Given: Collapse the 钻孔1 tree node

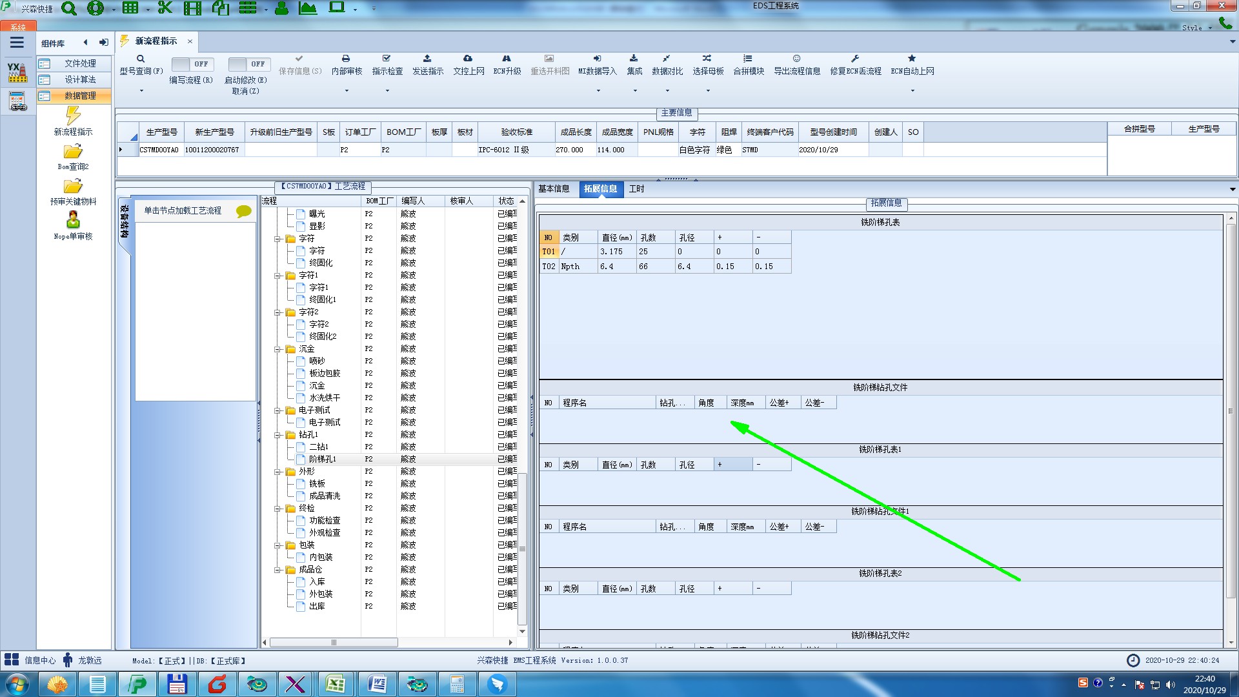Looking at the screenshot, I should pos(277,435).
